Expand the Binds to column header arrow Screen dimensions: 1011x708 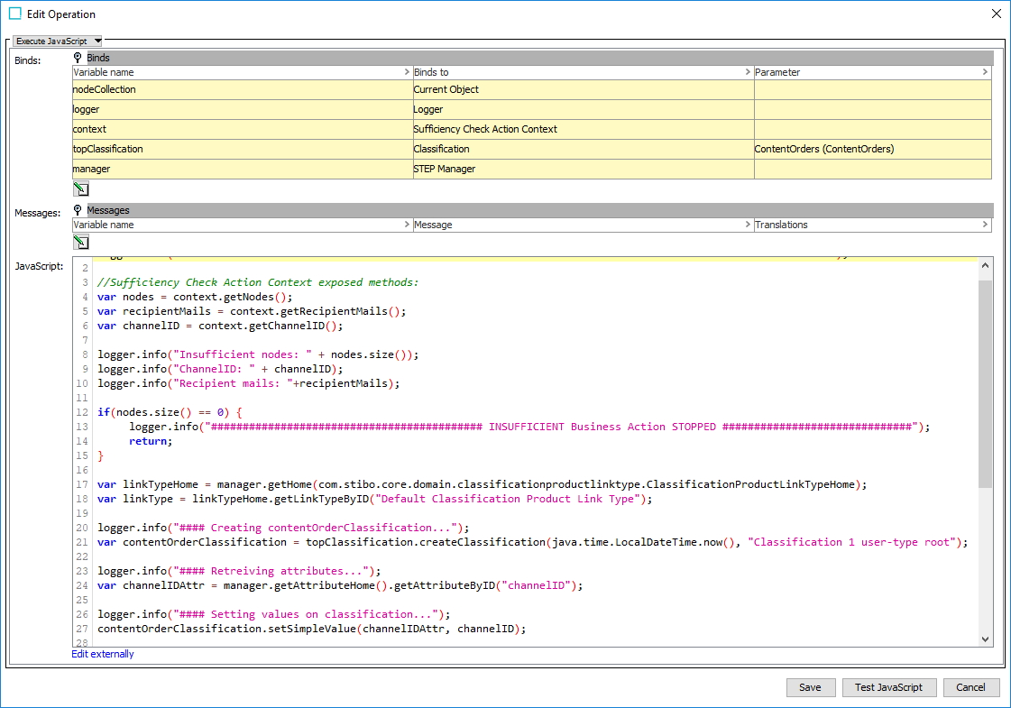(x=748, y=72)
